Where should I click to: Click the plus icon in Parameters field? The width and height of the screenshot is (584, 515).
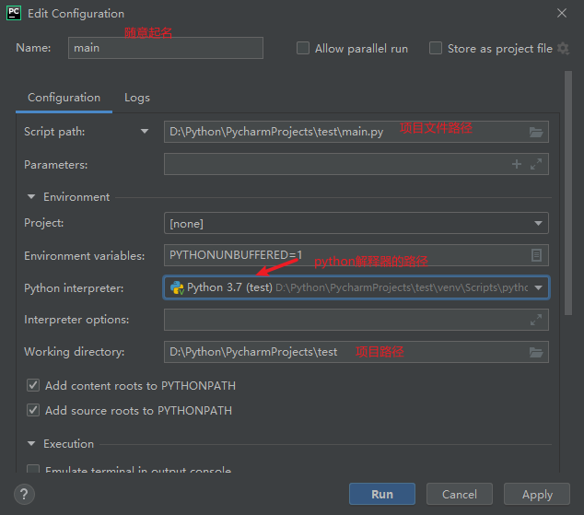pos(516,164)
